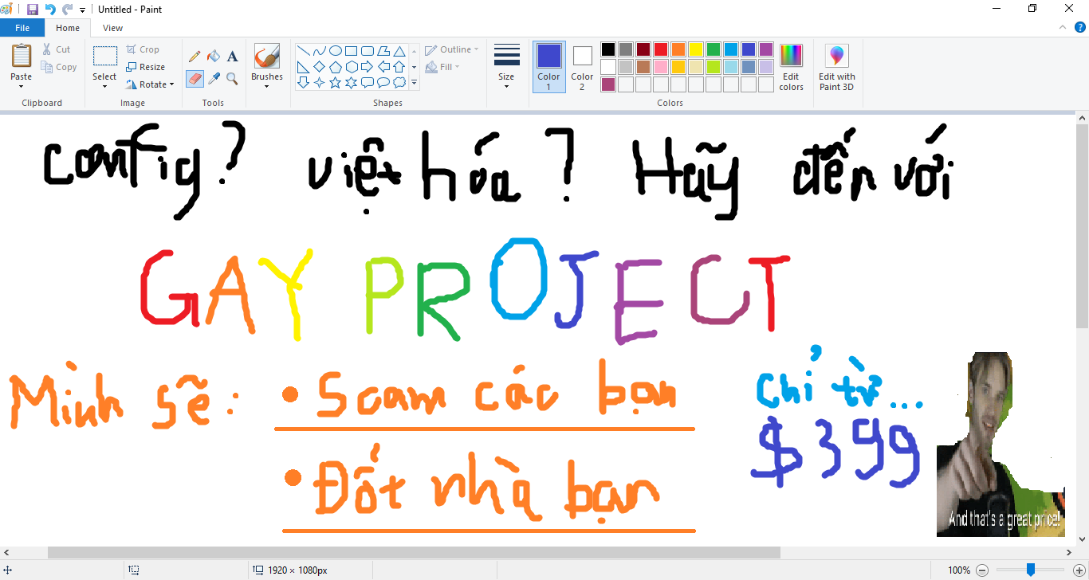Click the Copy button
Screen dimensions: 1089x580
(x=60, y=67)
